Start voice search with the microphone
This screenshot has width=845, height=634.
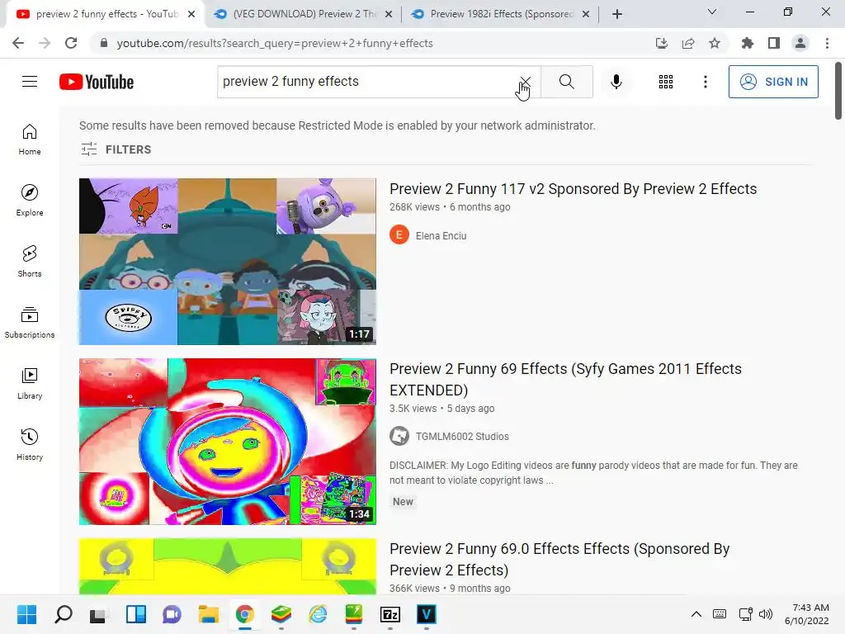click(x=616, y=82)
